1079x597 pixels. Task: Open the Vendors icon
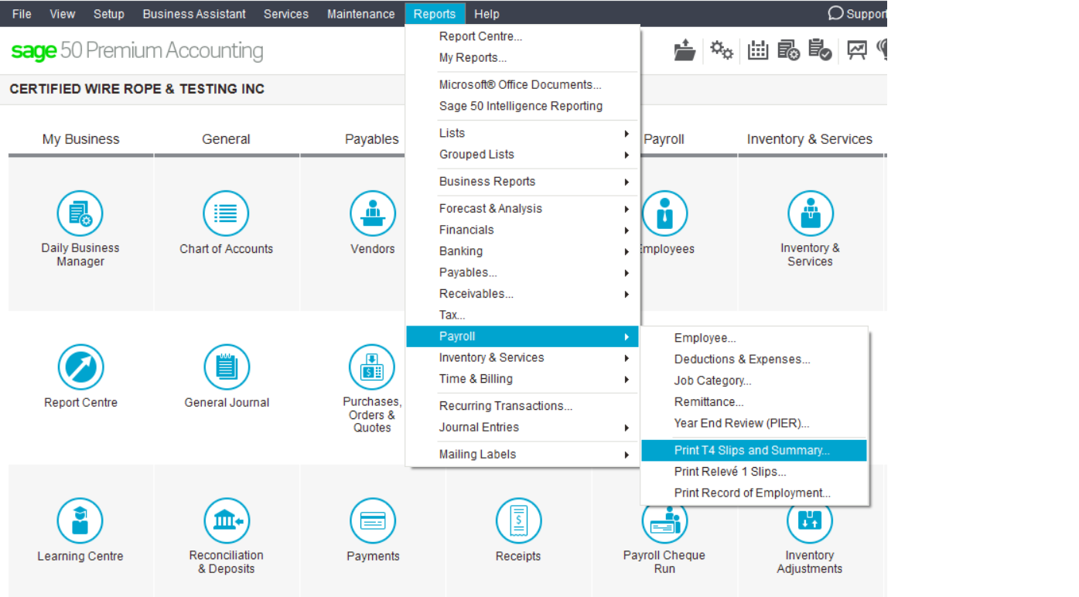click(373, 213)
